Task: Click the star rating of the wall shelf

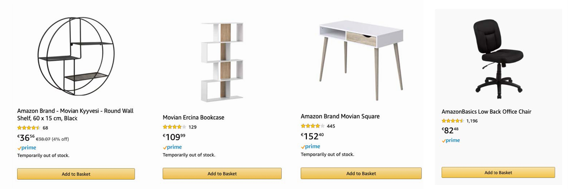Action: (29, 128)
